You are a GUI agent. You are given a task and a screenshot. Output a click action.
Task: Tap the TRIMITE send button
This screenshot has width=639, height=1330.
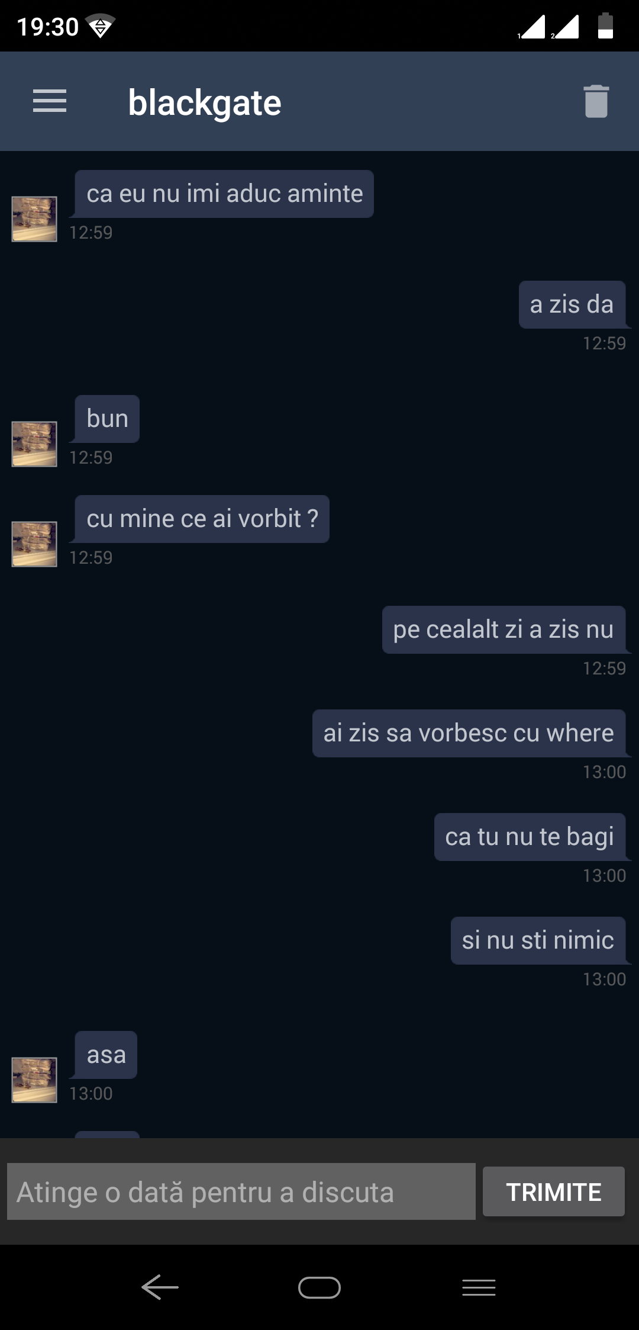(x=554, y=1191)
